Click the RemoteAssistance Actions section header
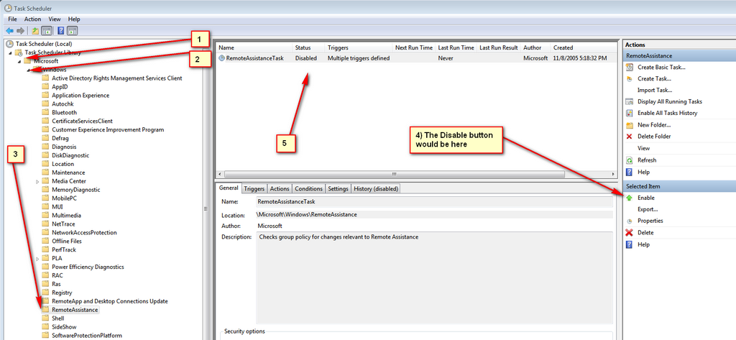The image size is (736, 340). click(679, 55)
